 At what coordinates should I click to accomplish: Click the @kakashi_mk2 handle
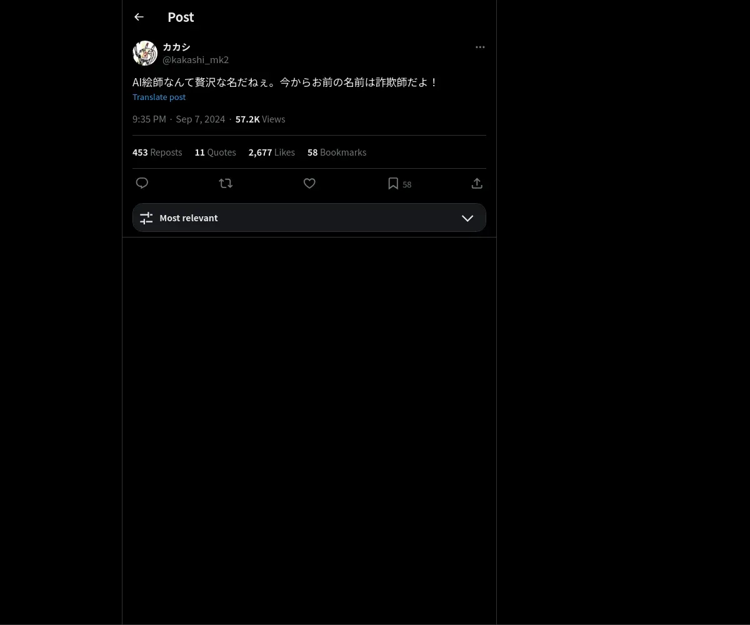(x=196, y=59)
